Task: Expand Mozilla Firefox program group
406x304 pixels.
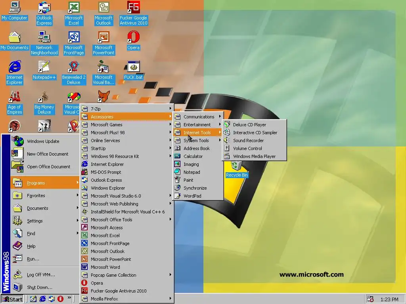Action: pyautogui.click(x=126, y=299)
